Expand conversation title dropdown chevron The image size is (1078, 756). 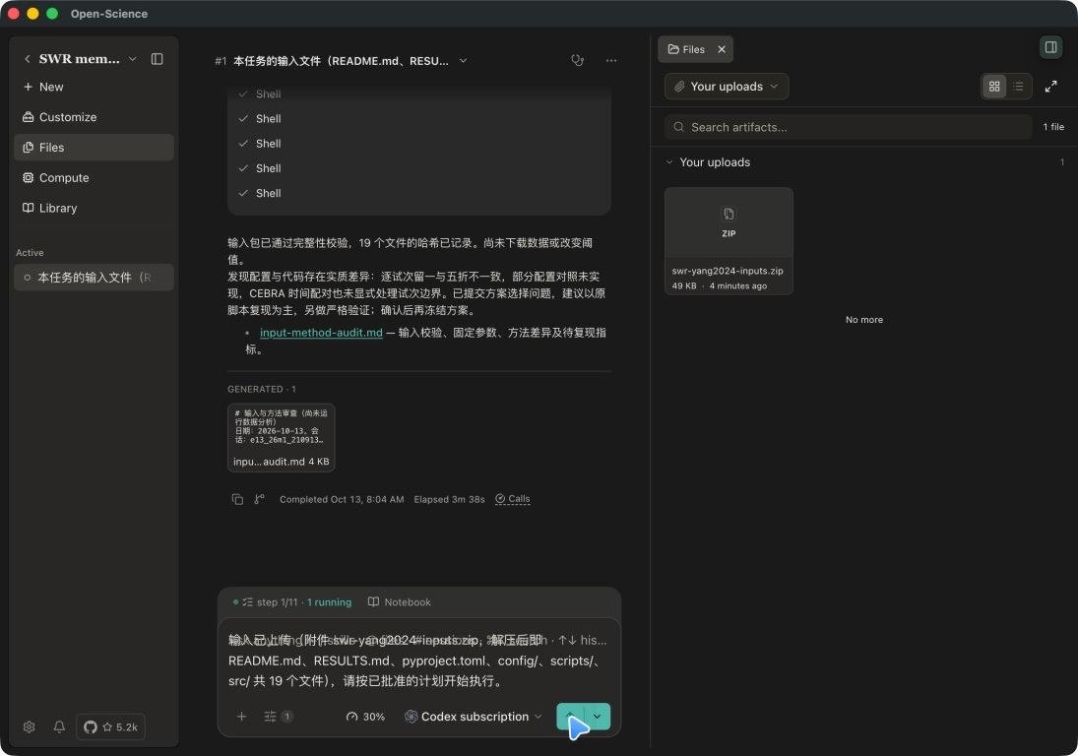464,60
